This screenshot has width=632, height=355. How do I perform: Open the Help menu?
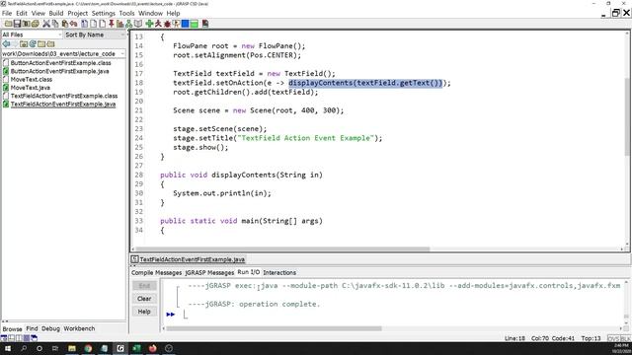(x=174, y=13)
